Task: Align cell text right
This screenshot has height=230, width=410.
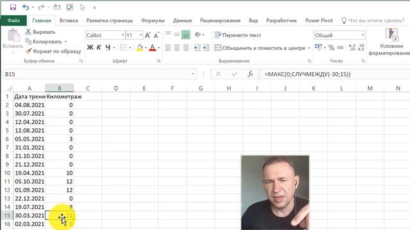Action: click(x=186, y=48)
